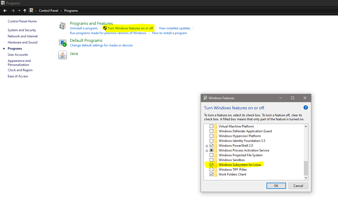The image size is (338, 212).
Task: Check the Windows TIFF IFilter box
Action: tap(211, 170)
